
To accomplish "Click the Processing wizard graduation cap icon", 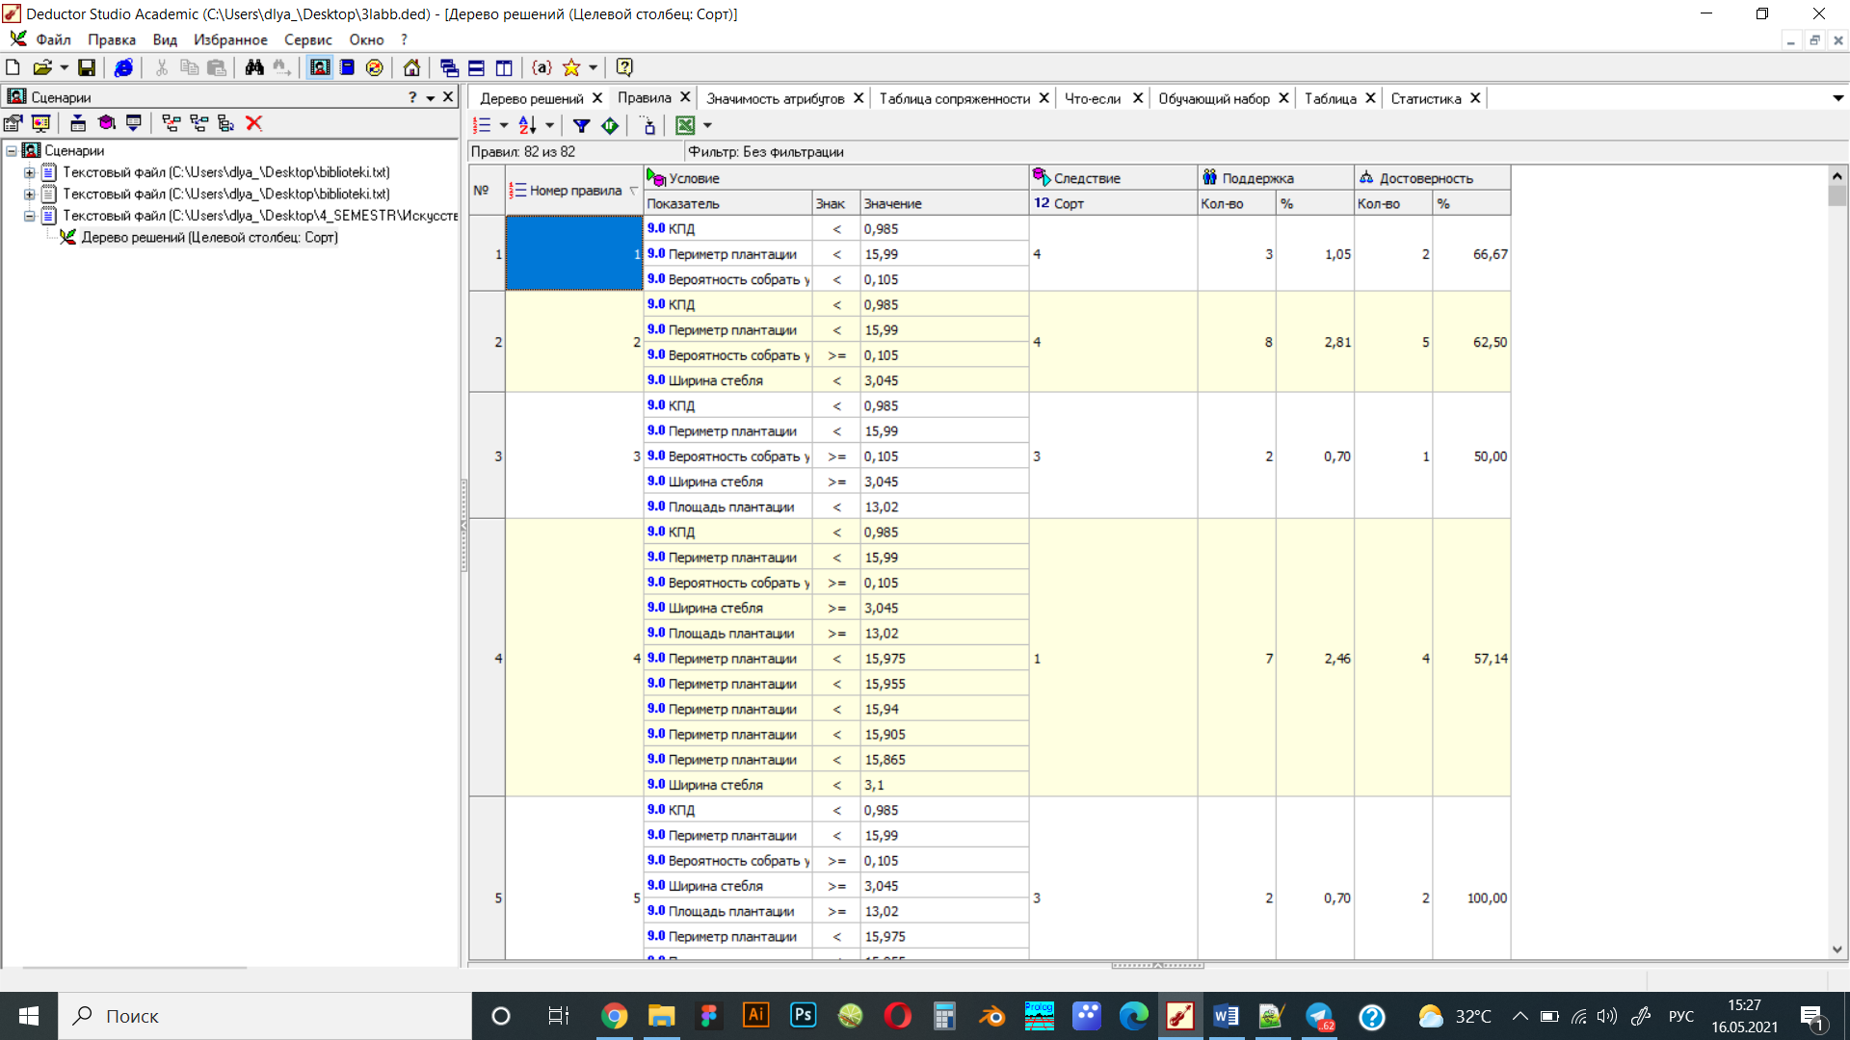I will (106, 123).
